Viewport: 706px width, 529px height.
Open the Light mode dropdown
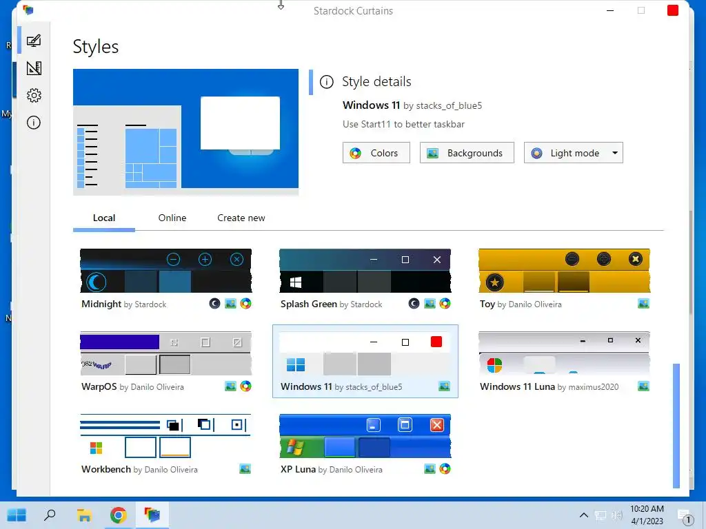click(573, 153)
